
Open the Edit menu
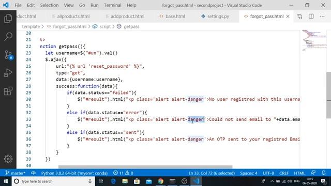31,5
